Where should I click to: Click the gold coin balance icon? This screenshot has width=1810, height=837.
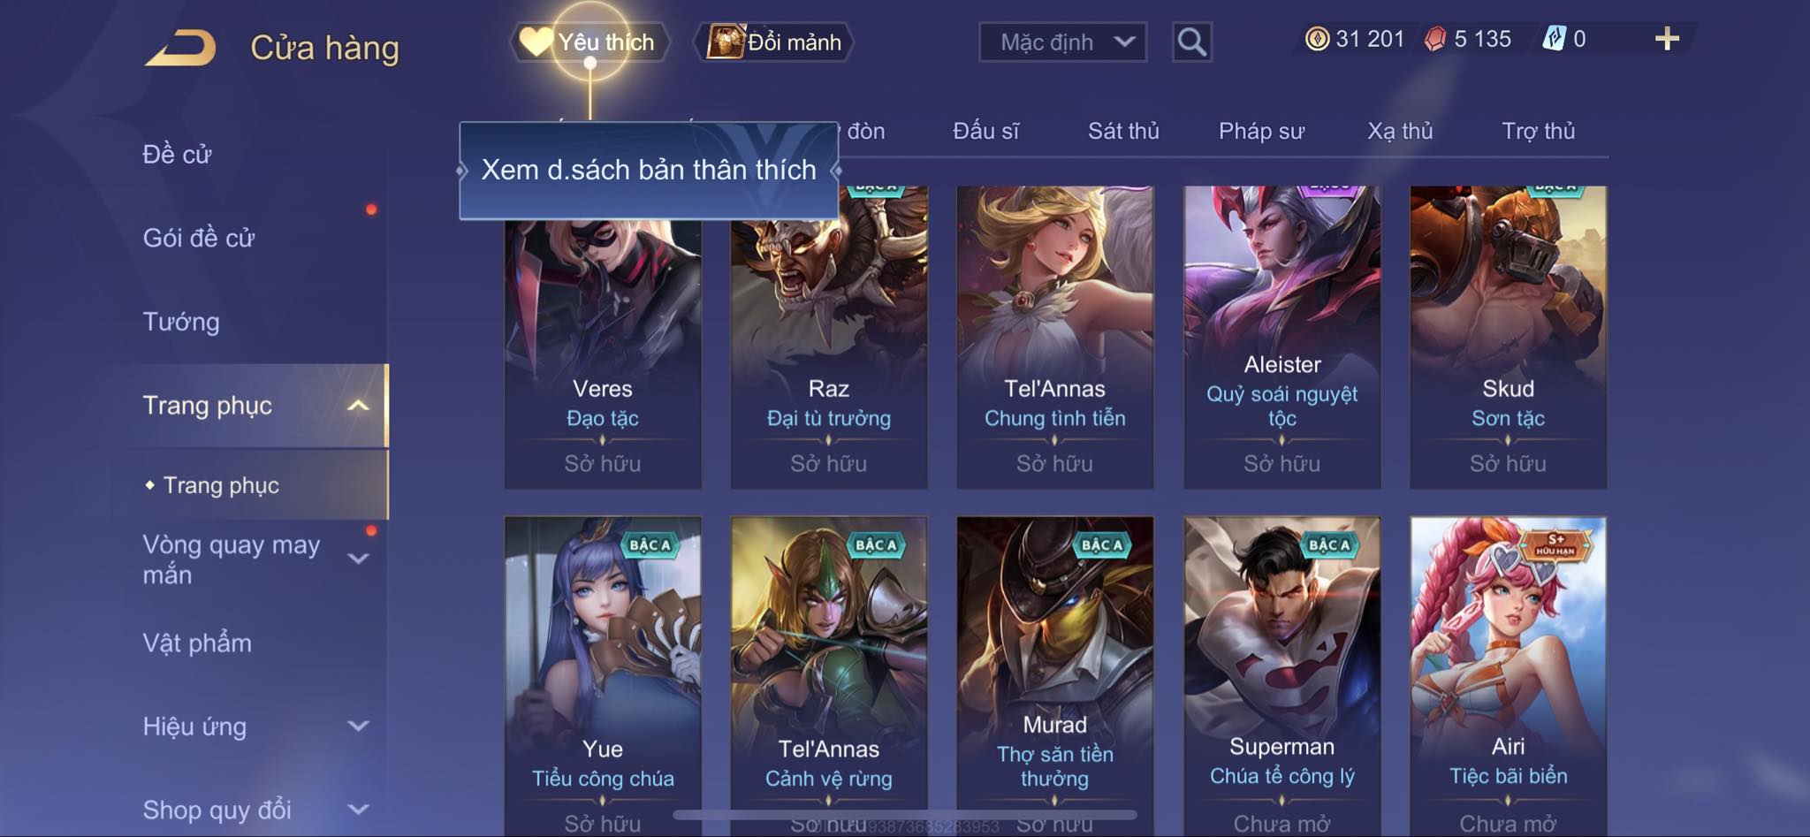[x=1317, y=39]
